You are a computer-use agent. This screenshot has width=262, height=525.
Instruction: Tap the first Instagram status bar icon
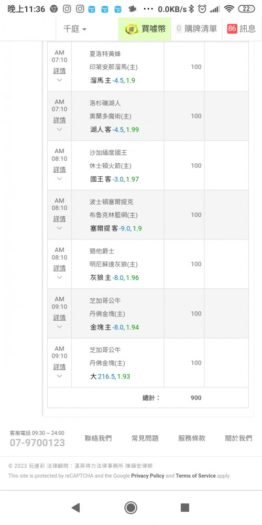point(67,9)
